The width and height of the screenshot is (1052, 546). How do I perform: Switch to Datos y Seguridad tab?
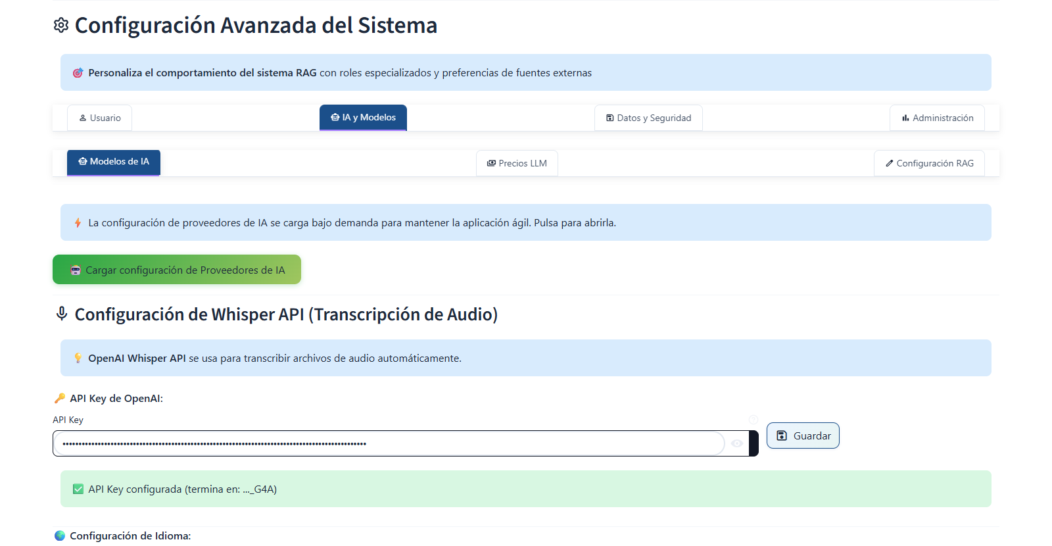(x=648, y=118)
